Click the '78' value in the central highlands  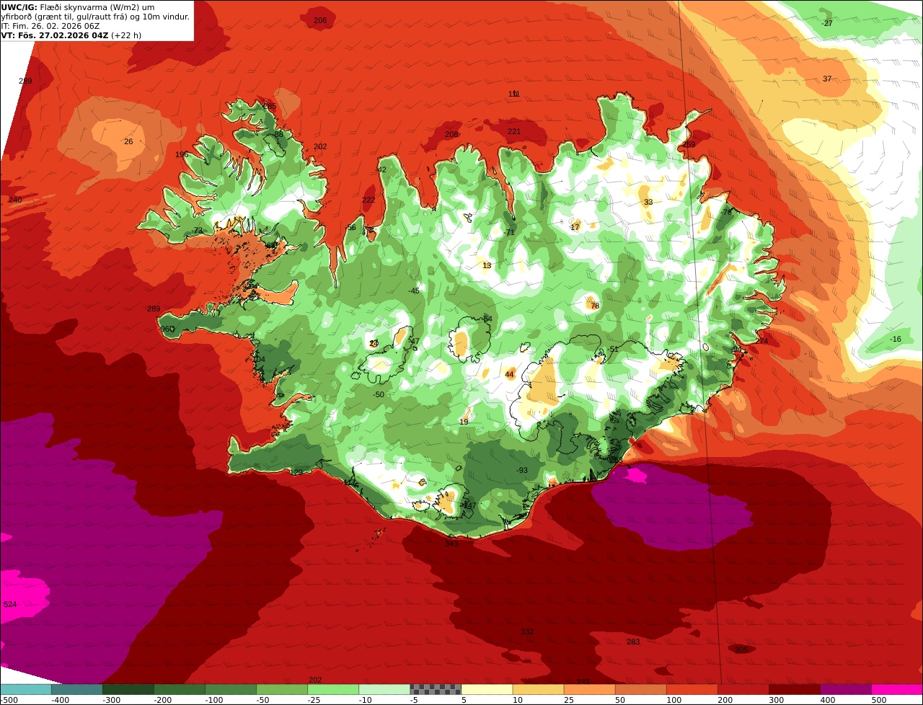(595, 306)
